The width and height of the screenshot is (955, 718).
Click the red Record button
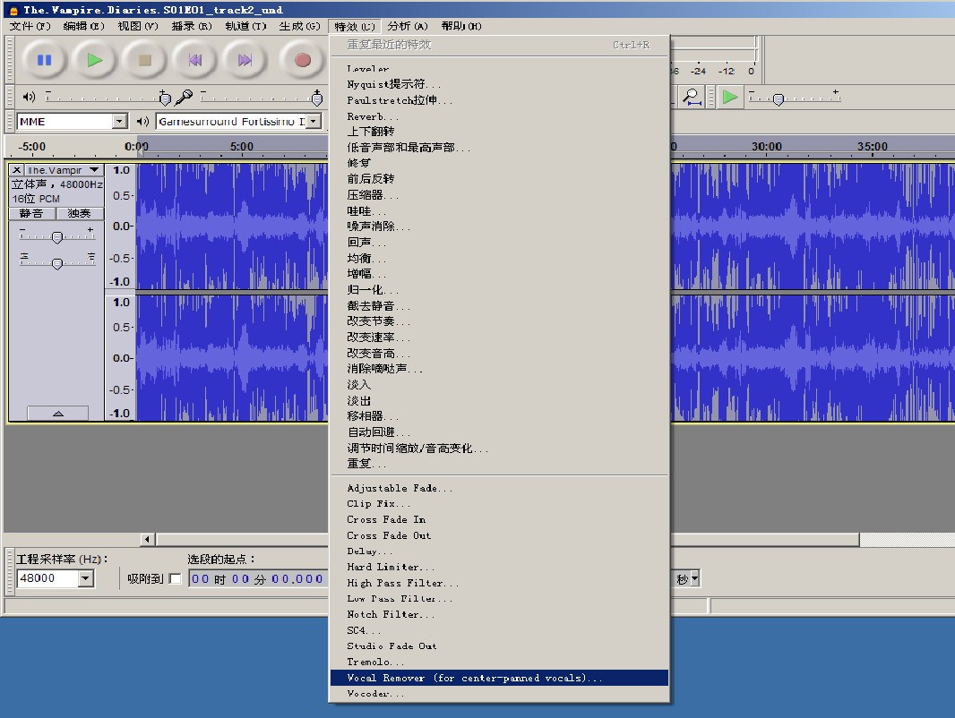point(302,60)
